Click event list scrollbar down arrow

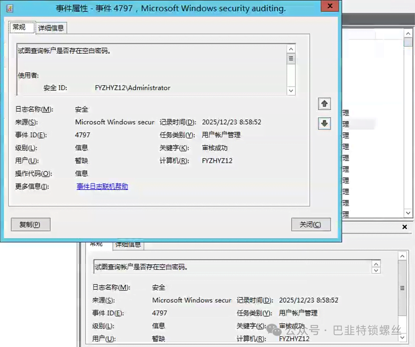click(x=408, y=213)
